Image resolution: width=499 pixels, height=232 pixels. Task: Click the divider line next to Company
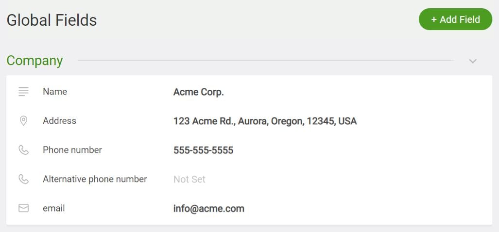pos(266,60)
